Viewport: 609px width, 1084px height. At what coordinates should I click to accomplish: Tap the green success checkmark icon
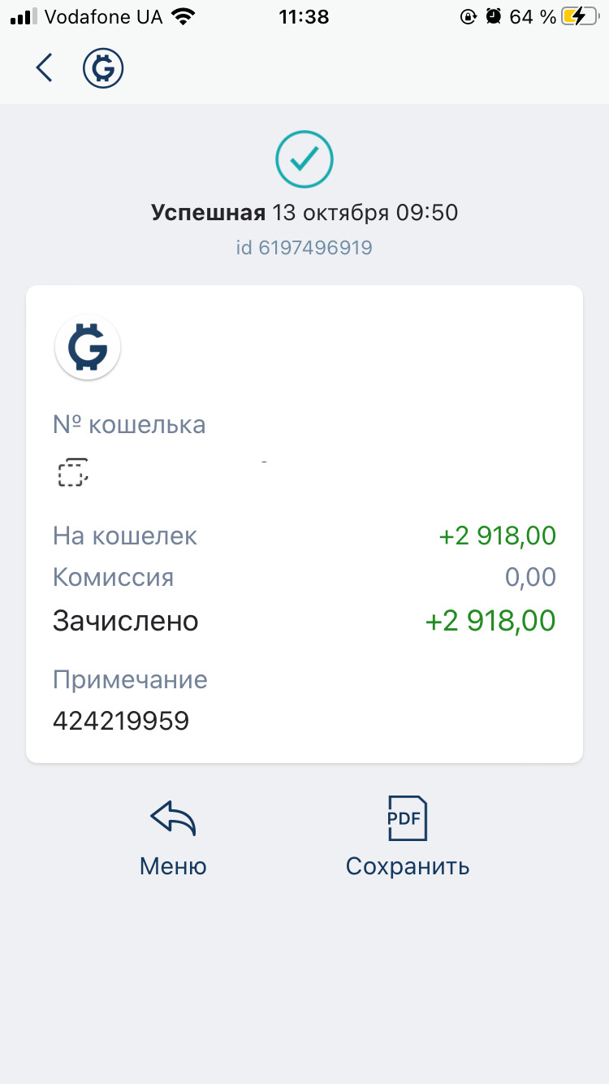(x=304, y=160)
